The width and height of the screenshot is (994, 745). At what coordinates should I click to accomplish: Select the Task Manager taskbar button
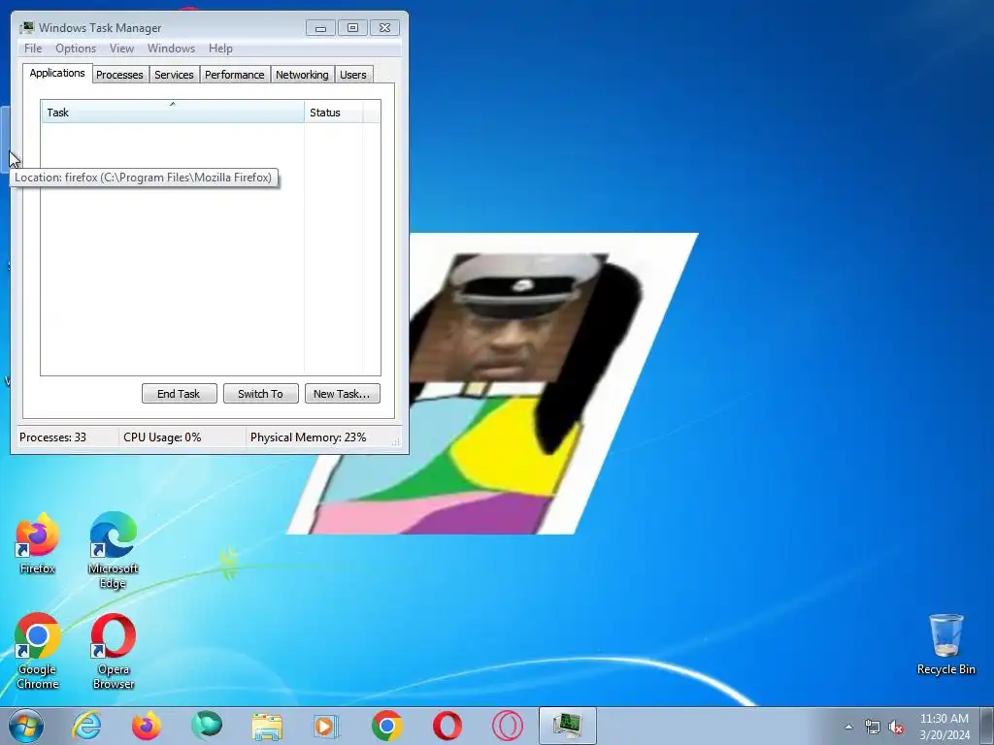click(x=567, y=726)
